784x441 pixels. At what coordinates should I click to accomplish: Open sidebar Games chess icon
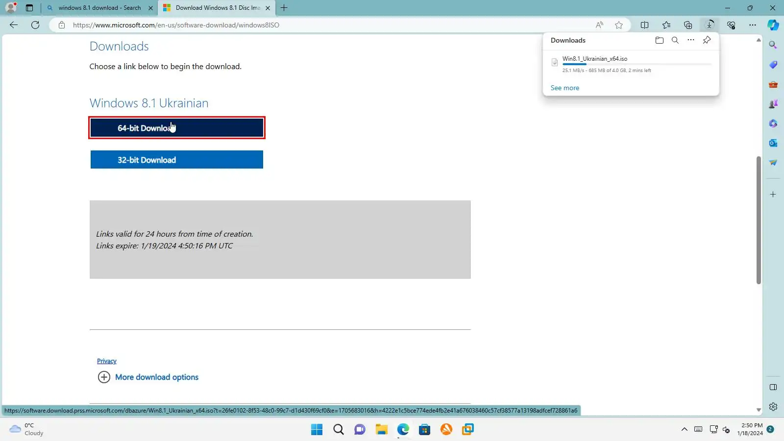(773, 104)
